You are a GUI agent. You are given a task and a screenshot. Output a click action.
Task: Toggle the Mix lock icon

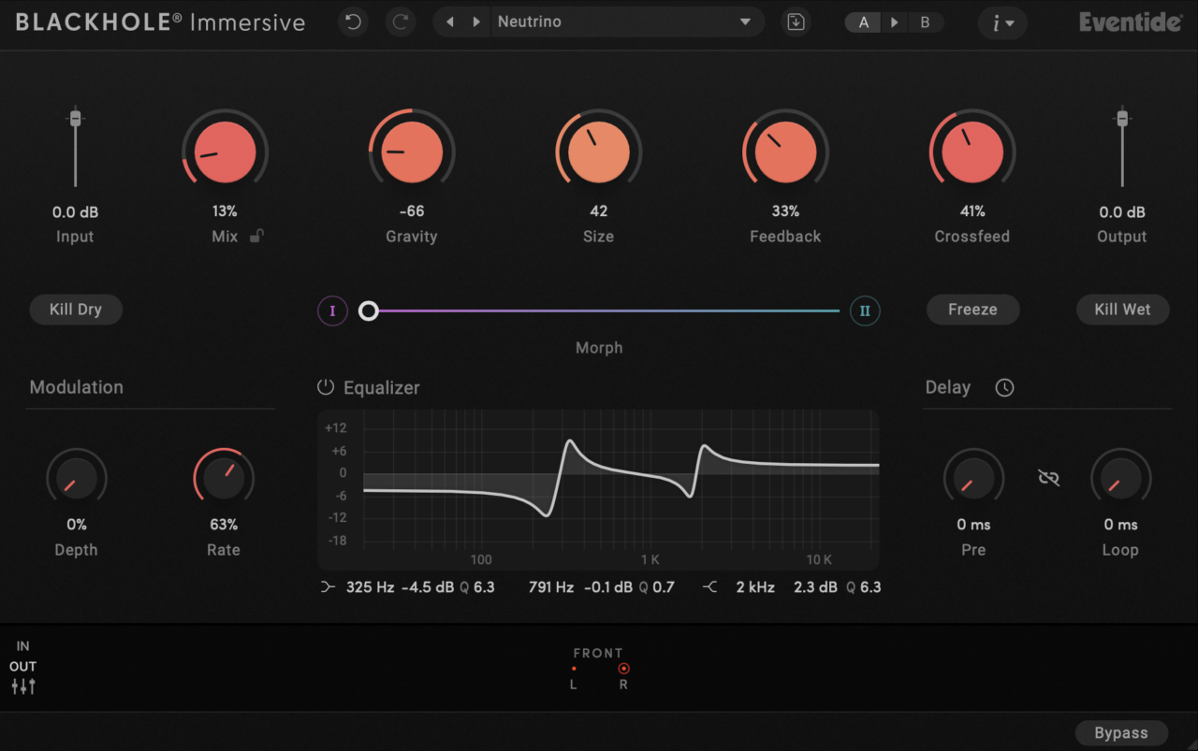256,237
